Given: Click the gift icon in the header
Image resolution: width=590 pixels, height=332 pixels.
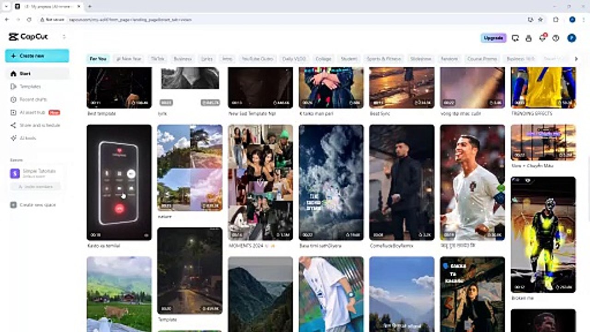Looking at the screenshot, I should 529,38.
